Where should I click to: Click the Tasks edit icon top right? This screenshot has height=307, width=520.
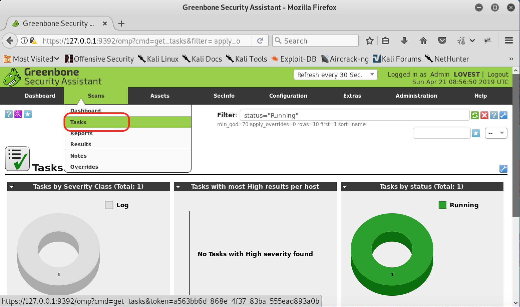[504, 168]
